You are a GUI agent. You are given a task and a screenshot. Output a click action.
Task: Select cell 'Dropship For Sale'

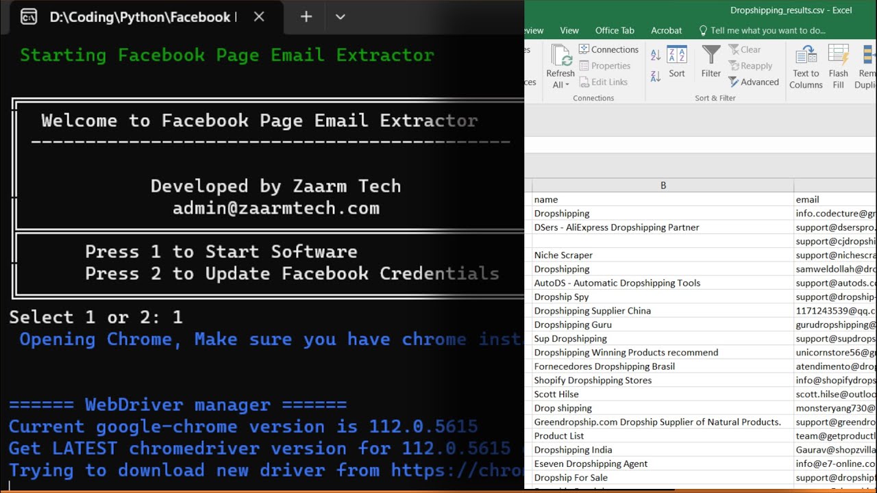(x=663, y=477)
